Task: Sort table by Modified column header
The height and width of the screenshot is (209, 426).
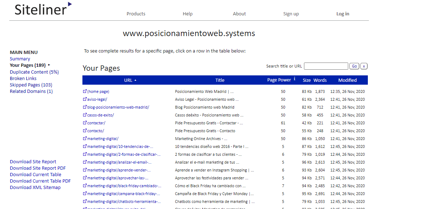Action: (x=348, y=80)
